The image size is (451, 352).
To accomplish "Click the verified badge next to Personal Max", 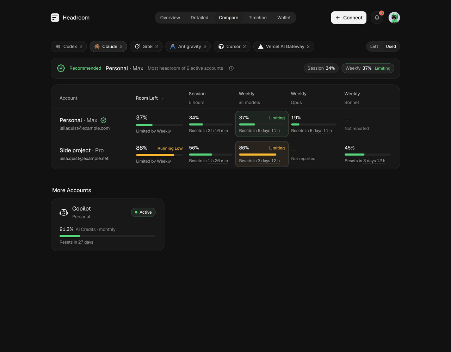I will coord(103,120).
